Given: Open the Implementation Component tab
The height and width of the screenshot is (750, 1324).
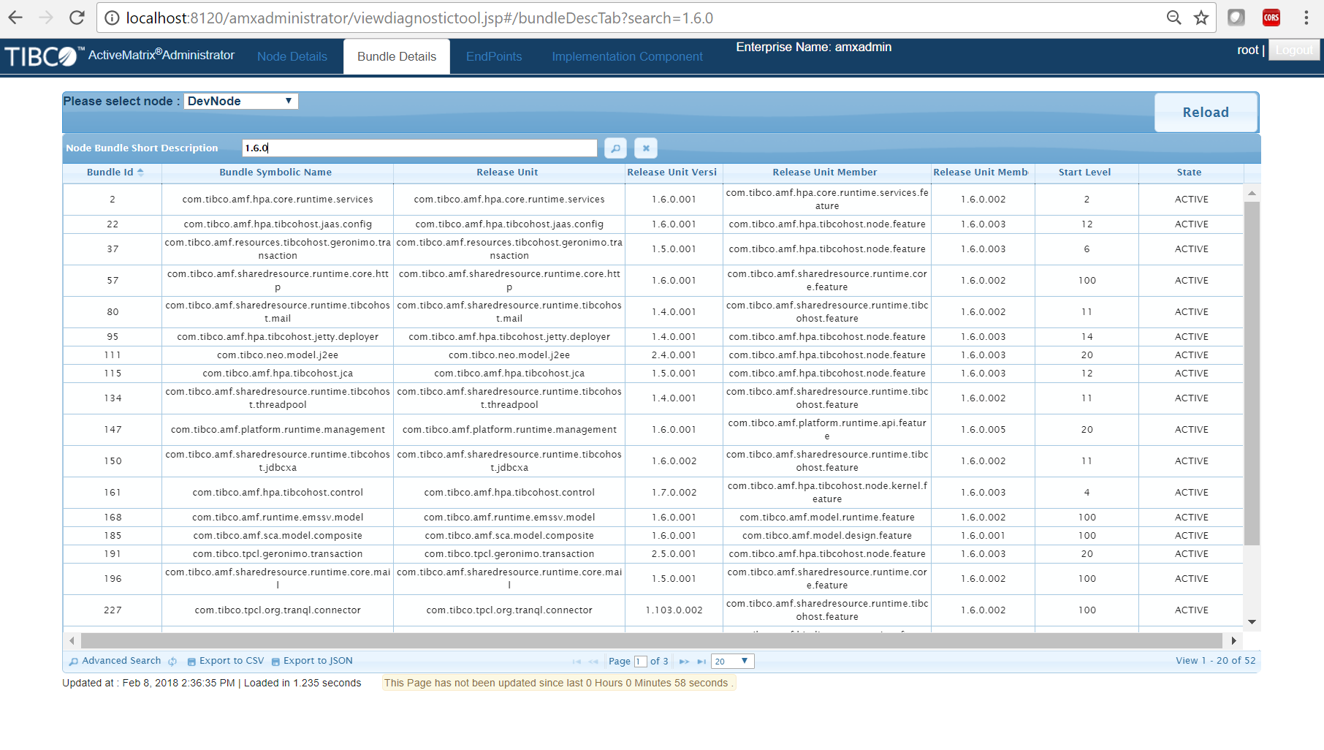Looking at the screenshot, I should pos(627,56).
